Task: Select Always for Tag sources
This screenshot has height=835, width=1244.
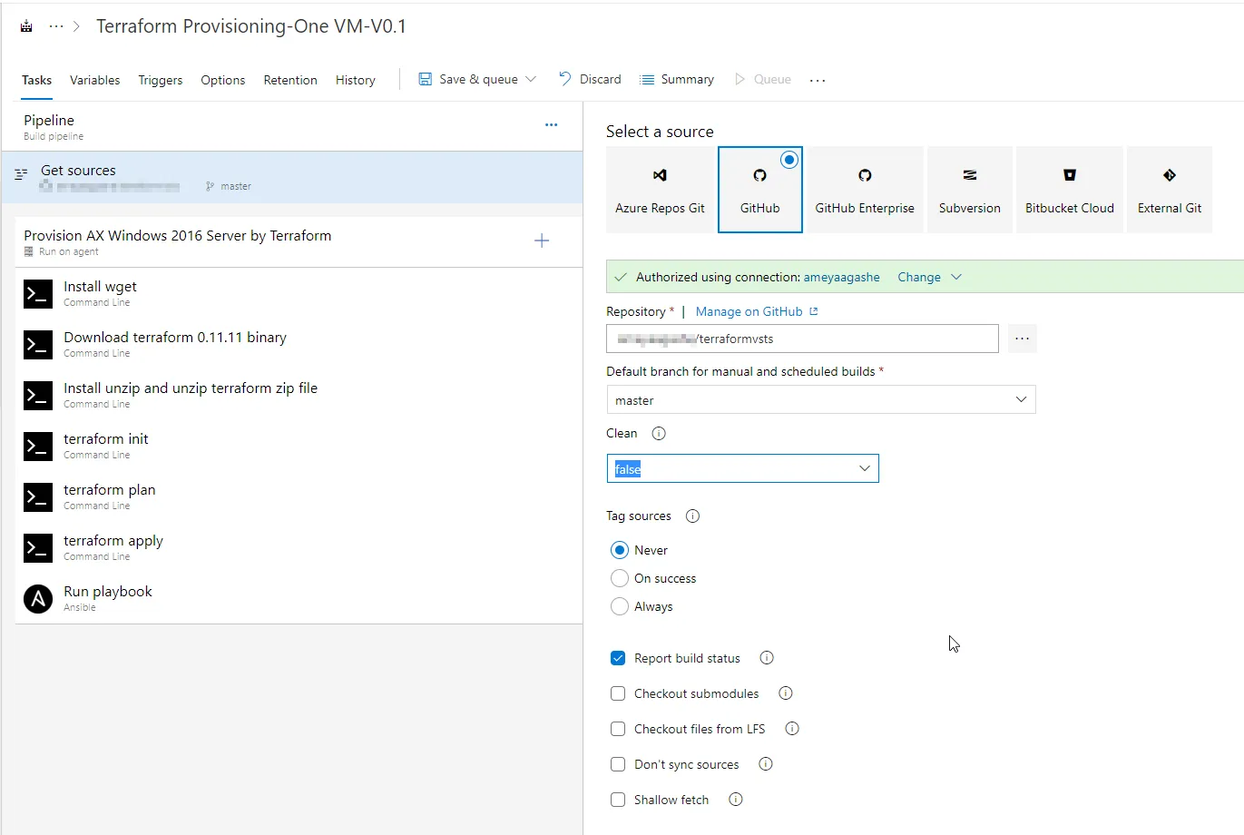Action: pos(620,606)
